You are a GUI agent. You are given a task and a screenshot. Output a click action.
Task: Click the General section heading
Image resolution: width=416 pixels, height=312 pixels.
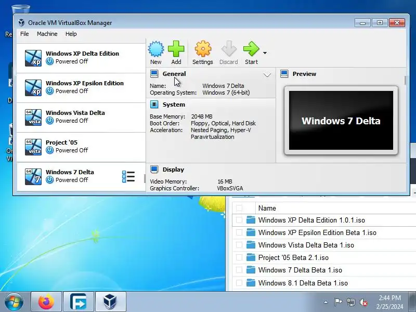pos(174,74)
